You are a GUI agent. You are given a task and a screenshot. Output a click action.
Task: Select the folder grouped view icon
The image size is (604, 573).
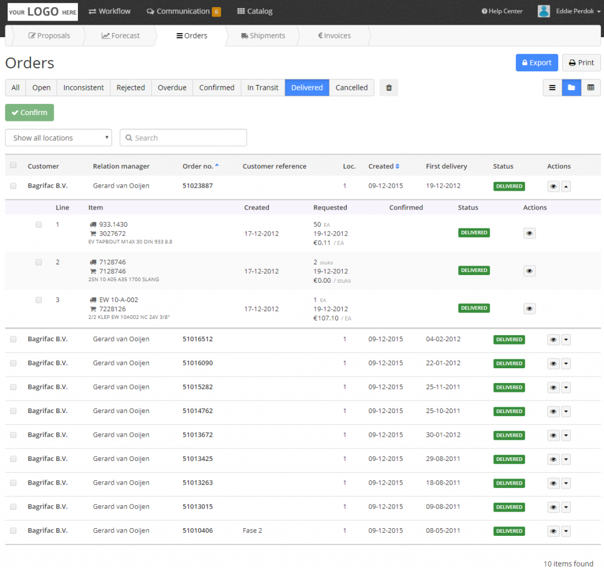(571, 88)
